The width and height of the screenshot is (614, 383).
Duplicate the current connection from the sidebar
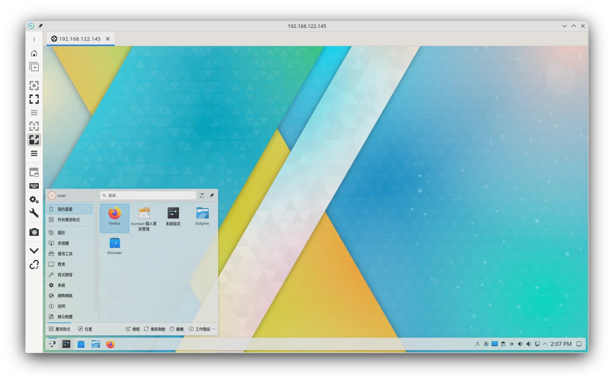point(34,67)
